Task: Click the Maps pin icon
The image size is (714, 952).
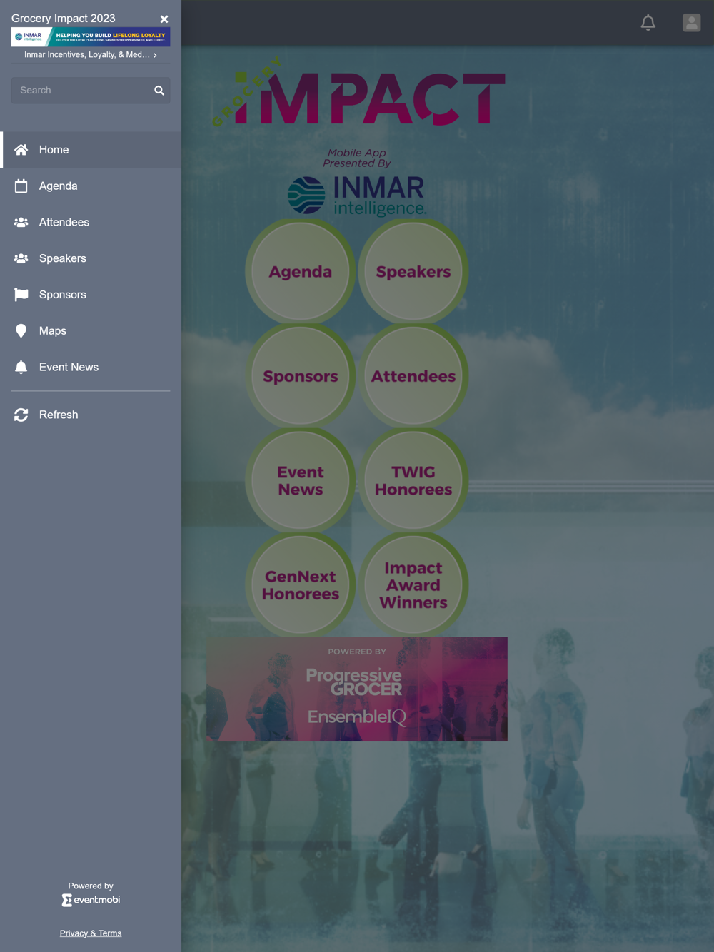Action: 21,331
